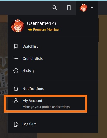The width and height of the screenshot is (107, 138).
Task: Click the Log Out exit icon
Action: (16, 124)
